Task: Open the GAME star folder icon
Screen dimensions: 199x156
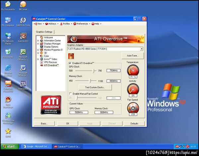Action: [x=8, y=133]
